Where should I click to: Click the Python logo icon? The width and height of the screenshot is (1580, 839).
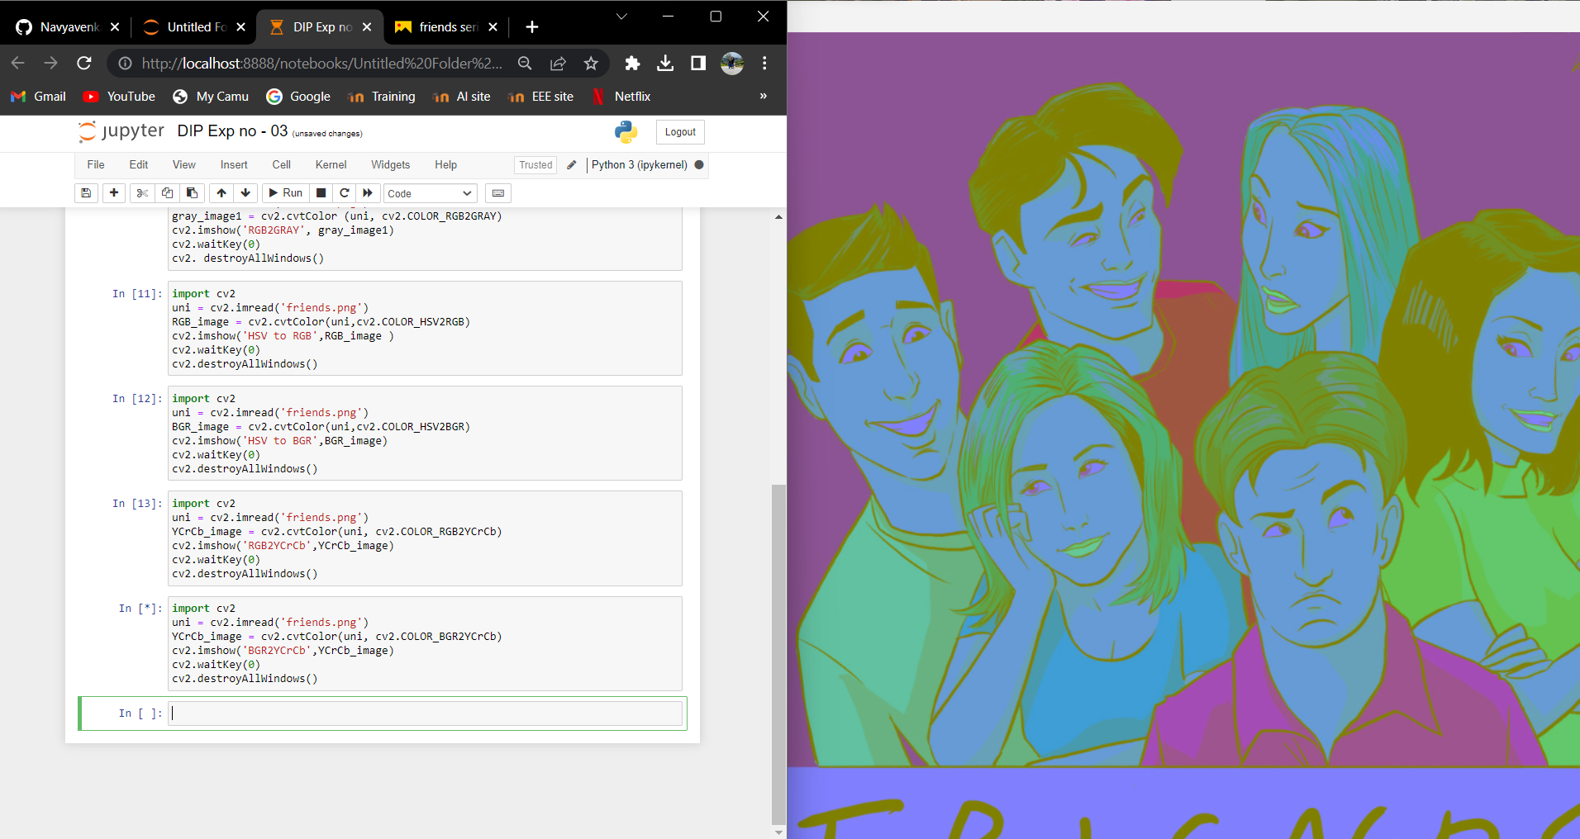[626, 132]
